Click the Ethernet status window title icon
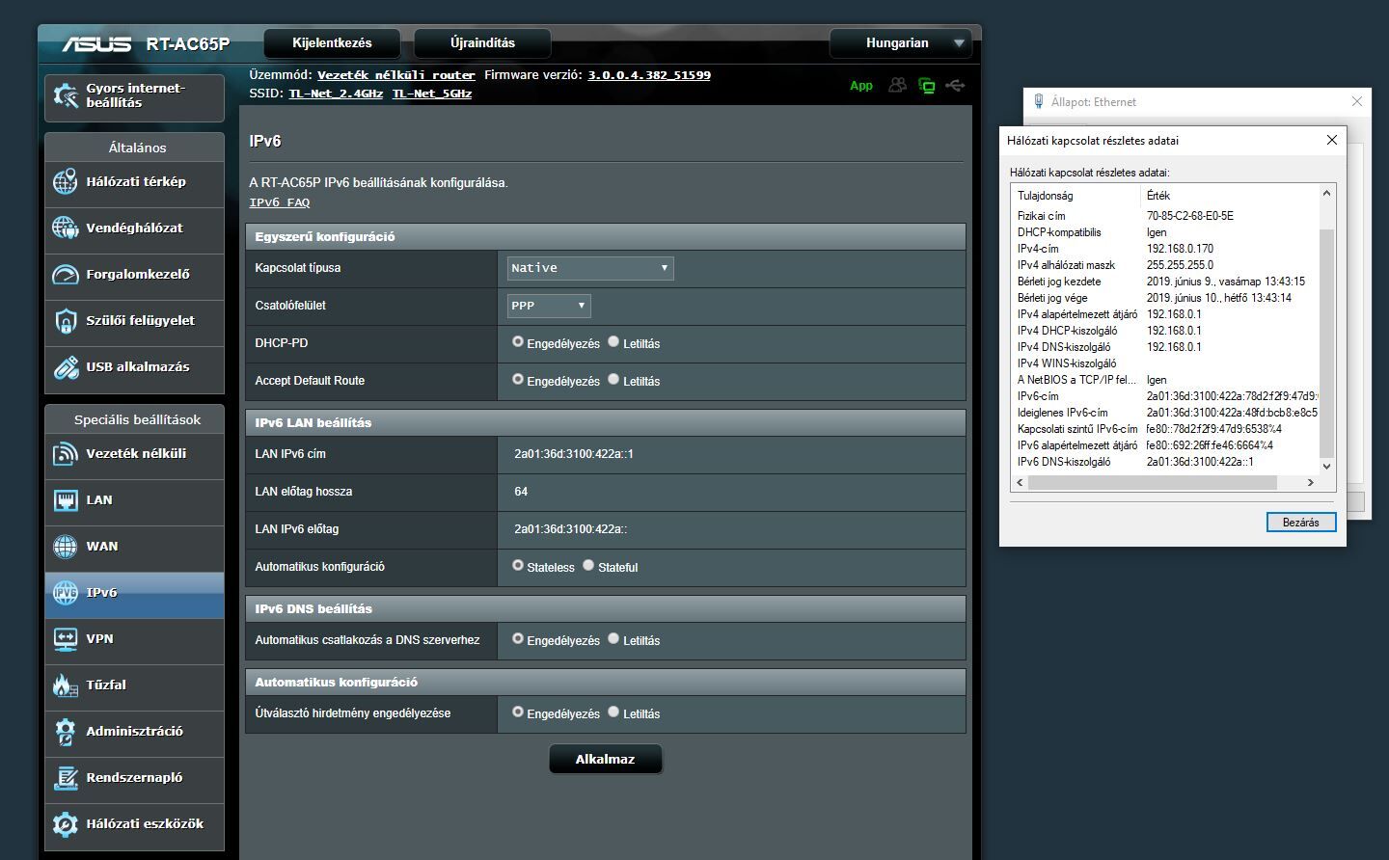The width and height of the screenshot is (1389, 860). tap(1039, 101)
